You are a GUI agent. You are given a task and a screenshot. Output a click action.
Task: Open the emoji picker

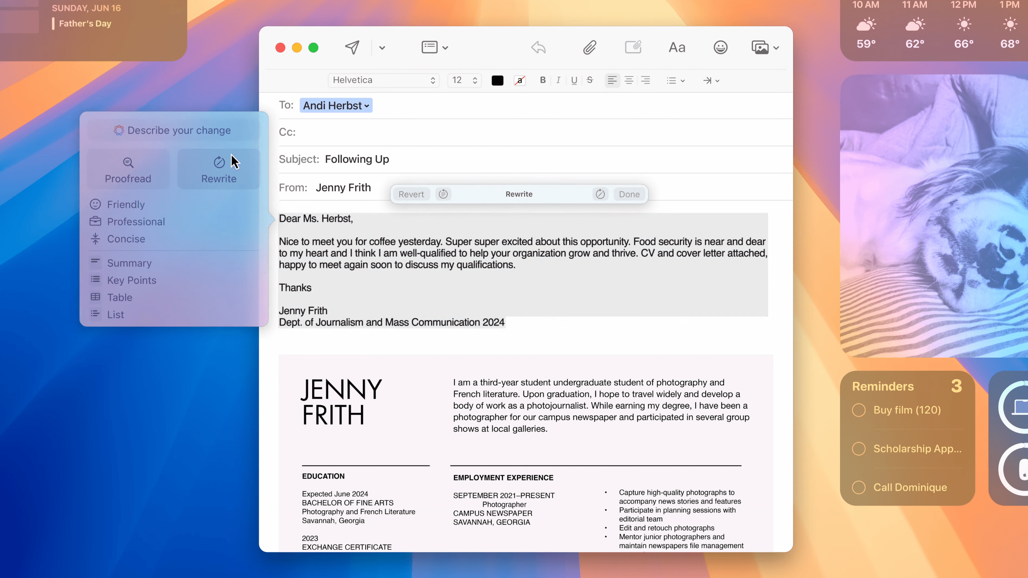point(720,48)
